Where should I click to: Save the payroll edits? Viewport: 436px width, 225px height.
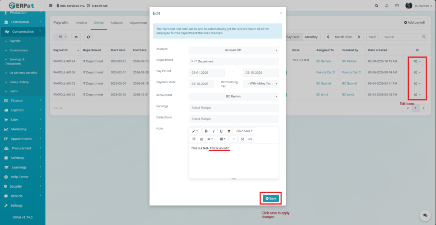[x=270, y=198]
